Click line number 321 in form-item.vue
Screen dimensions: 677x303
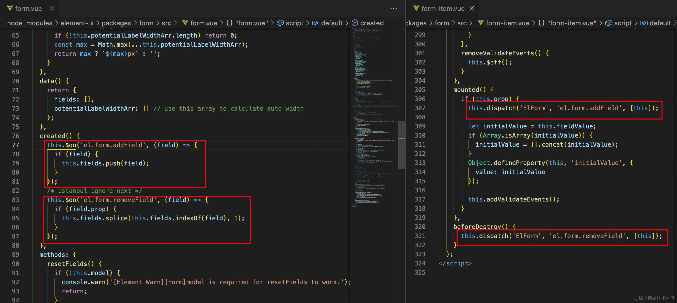pos(420,236)
